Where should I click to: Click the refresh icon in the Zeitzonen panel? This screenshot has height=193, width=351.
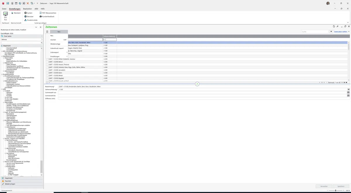[x=334, y=27]
